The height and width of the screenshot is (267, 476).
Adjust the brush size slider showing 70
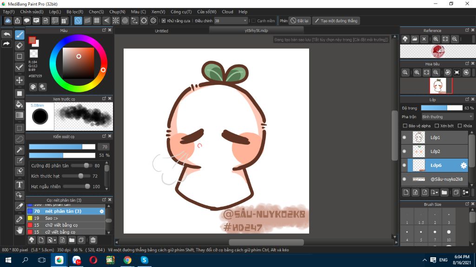pos(62,147)
